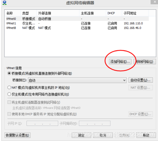Viewport: 158px width, 141px height.
Task: Click the Virtual Network Editor title bar icon
Action: [x=4, y=3]
